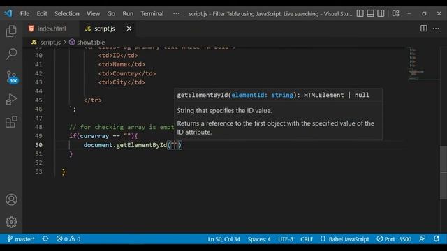Click the if(curarray == "") line
The image size is (447, 251).
103,136
